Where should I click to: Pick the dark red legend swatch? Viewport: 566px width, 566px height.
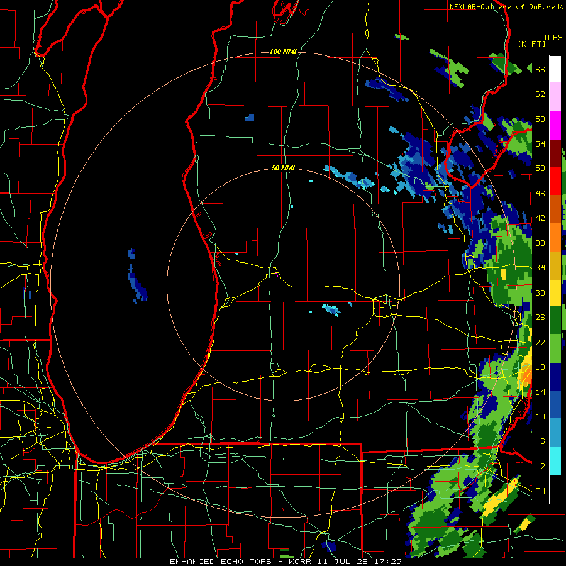[555, 153]
